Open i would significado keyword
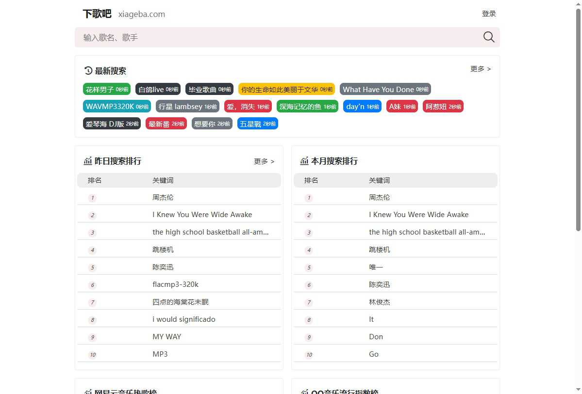The height and width of the screenshot is (394, 582). pos(184,319)
